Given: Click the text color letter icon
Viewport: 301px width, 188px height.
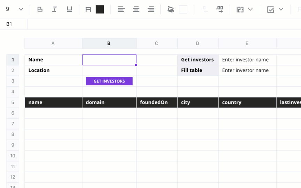Looking at the screenshot, I should (x=88, y=9).
